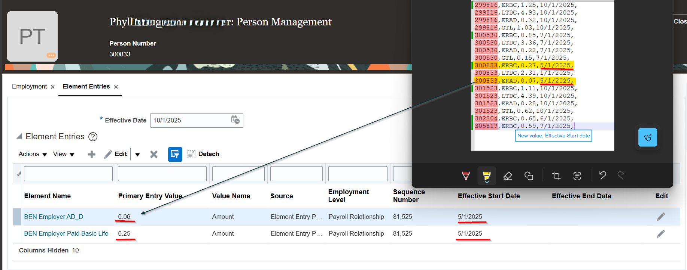Toggle the blue Query By Example icon
This screenshot has width=687, height=270.
click(x=175, y=154)
